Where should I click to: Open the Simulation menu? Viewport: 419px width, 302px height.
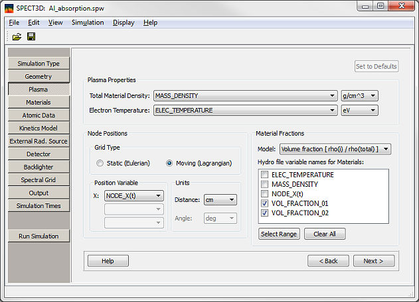pyautogui.click(x=88, y=23)
